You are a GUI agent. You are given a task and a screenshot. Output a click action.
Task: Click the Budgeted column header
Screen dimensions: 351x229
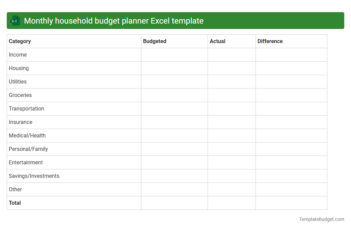(x=155, y=41)
